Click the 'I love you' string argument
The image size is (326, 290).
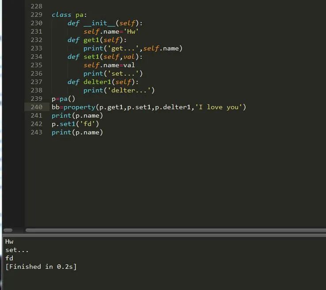point(219,107)
